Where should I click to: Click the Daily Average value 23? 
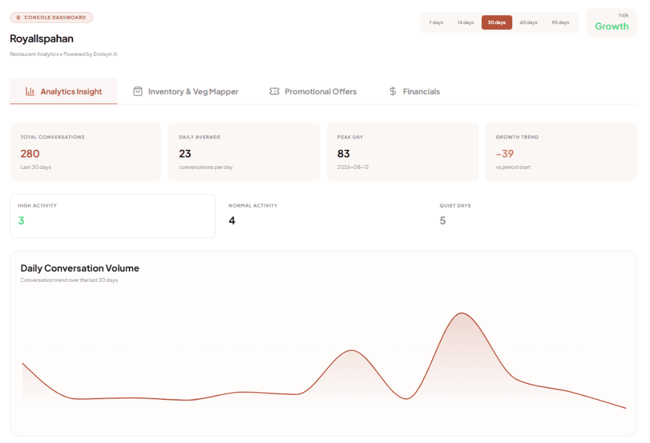point(185,154)
